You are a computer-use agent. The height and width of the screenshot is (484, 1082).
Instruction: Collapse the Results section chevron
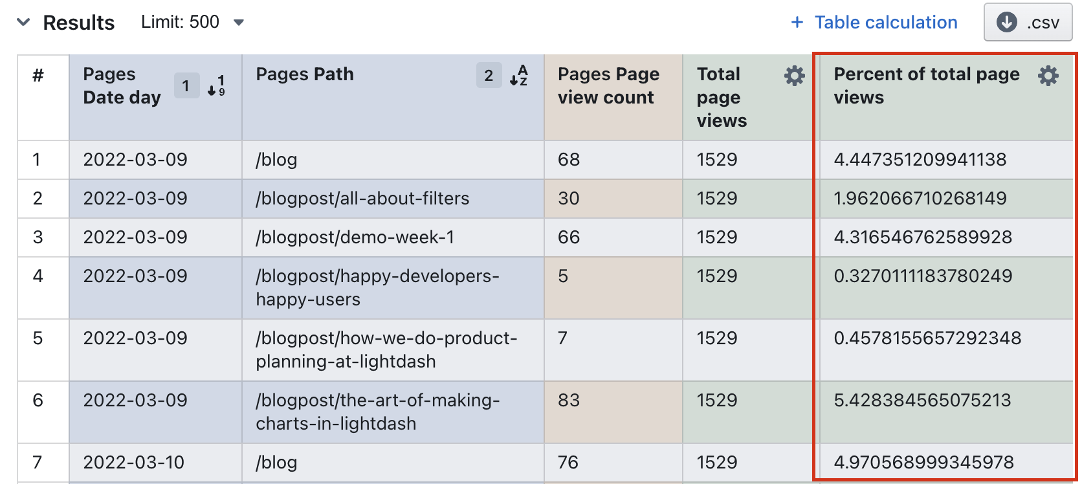(23, 23)
